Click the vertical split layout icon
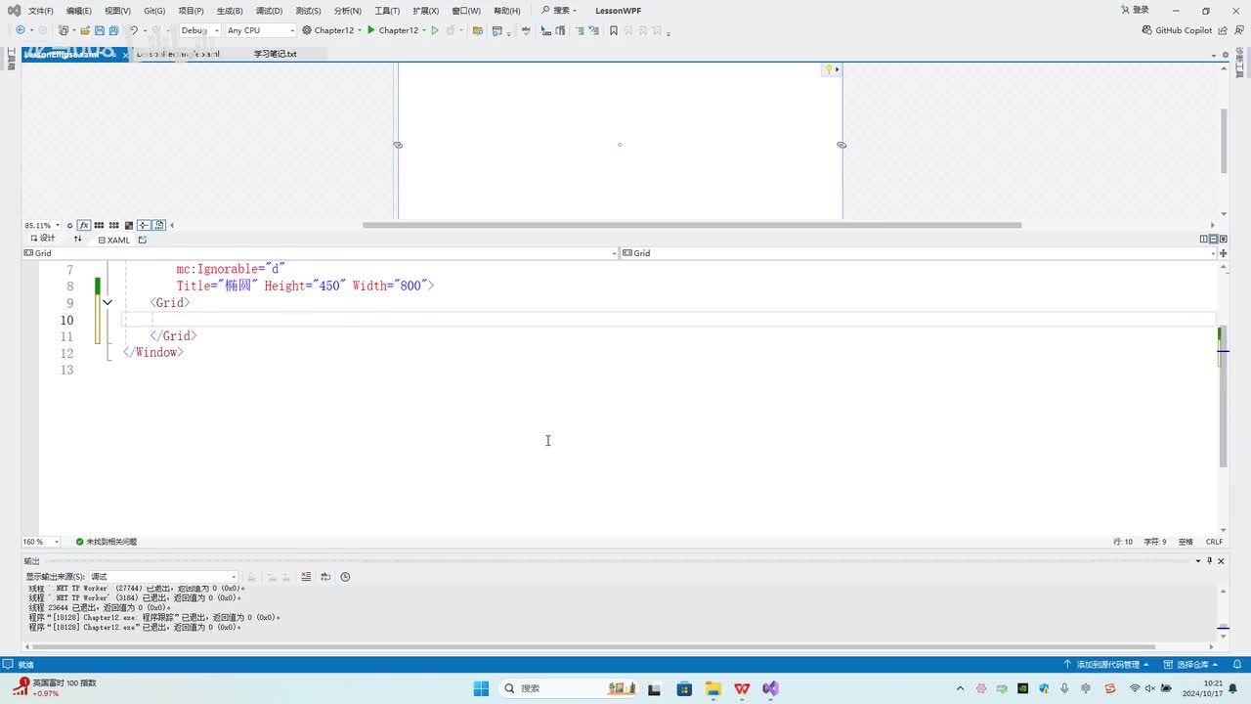Viewport: 1251px width, 704px height. coord(1204,239)
